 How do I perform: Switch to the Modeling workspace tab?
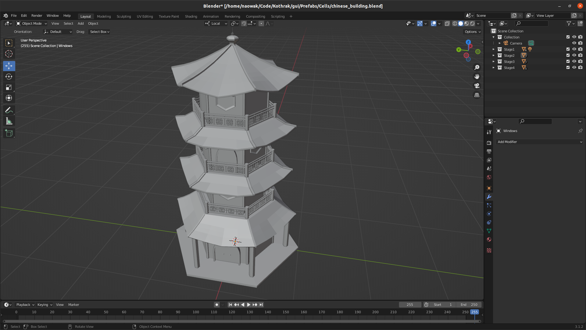pos(104,16)
